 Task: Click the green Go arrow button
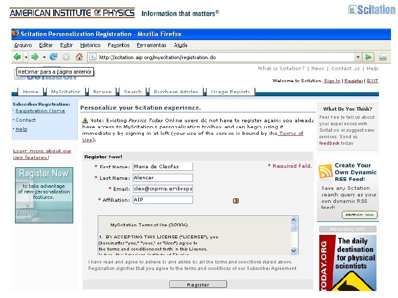(368, 57)
